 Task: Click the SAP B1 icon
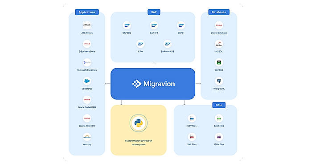coord(181,25)
